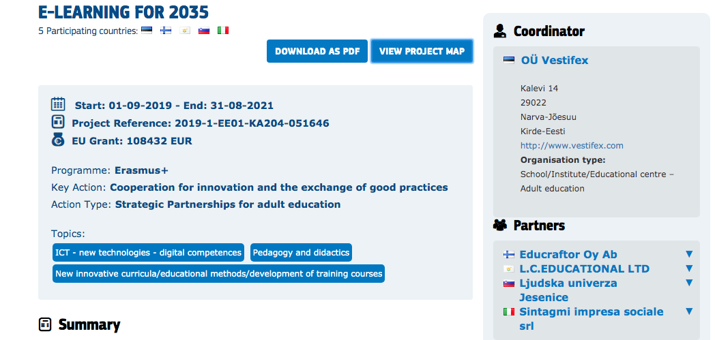Open the OÜ Vestifex coordinator link

tap(555, 60)
